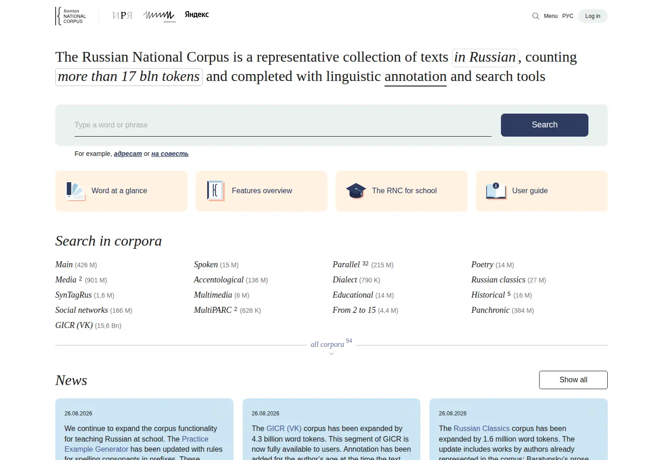Image resolution: width=663 pixels, height=460 pixels.
Task: Click the User guide book icon
Action: coord(496,191)
